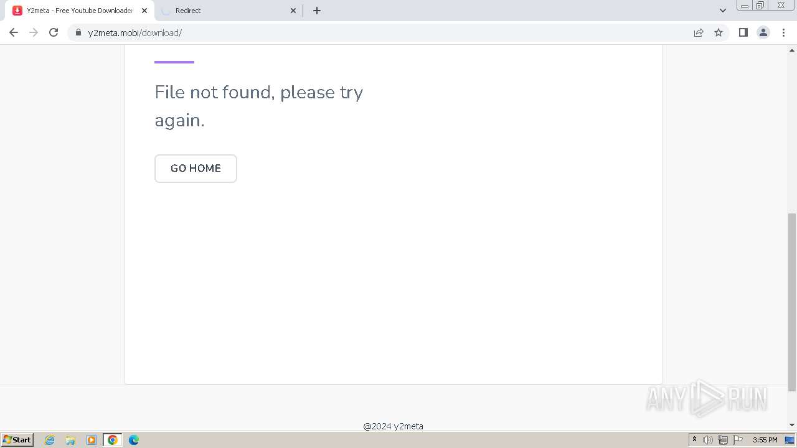
Task: Expand the tab search dropdown arrow
Action: click(723, 11)
